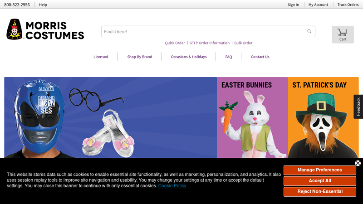Open SFTP Order Information link
The image size is (363, 204).
point(209,43)
